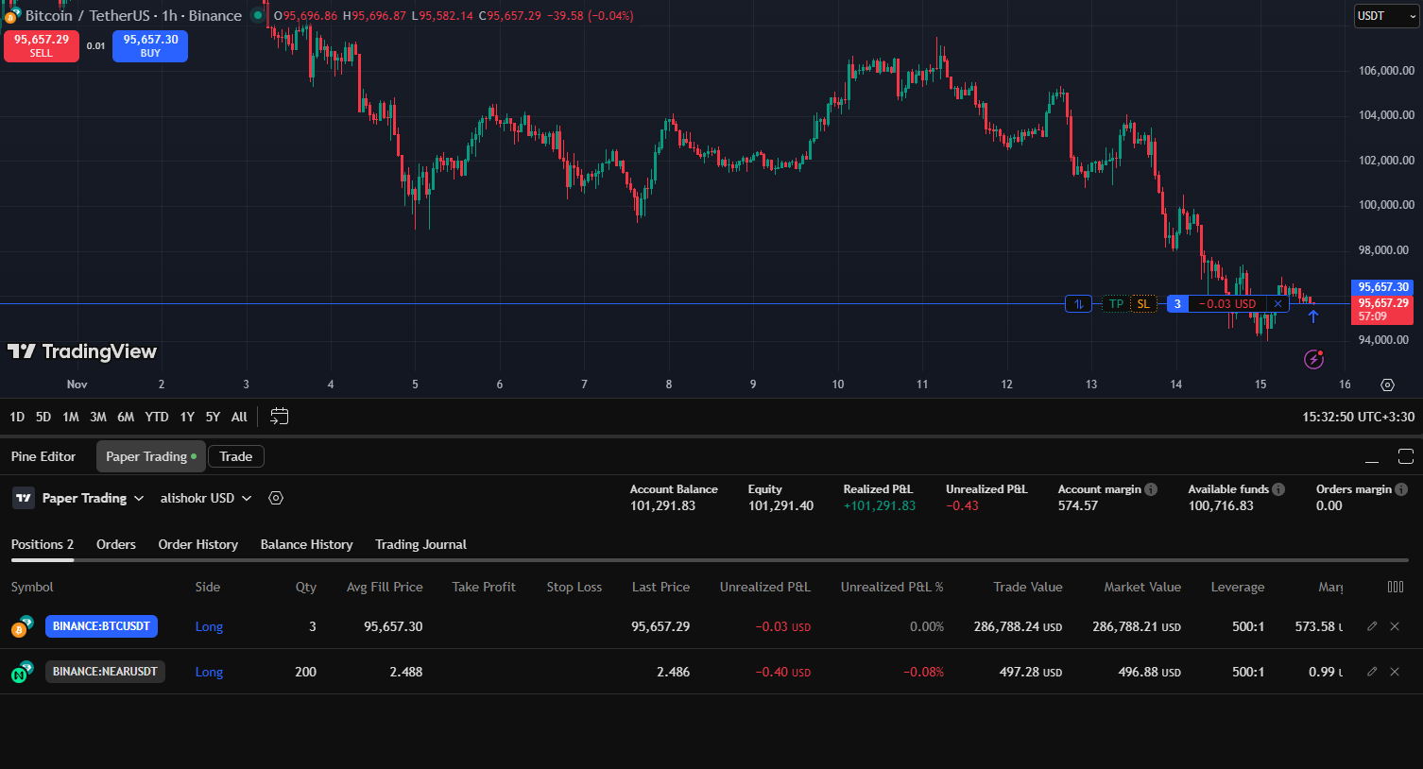Select the 1M time range
The height and width of the screenshot is (769, 1423).
71,417
